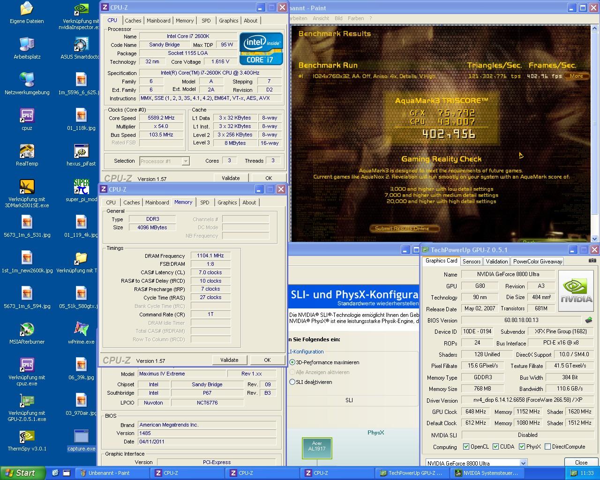Screen dimensions: 600x480
Task: Click the GPU-Z screenshot camera icon
Action: pyautogui.click(x=592, y=261)
